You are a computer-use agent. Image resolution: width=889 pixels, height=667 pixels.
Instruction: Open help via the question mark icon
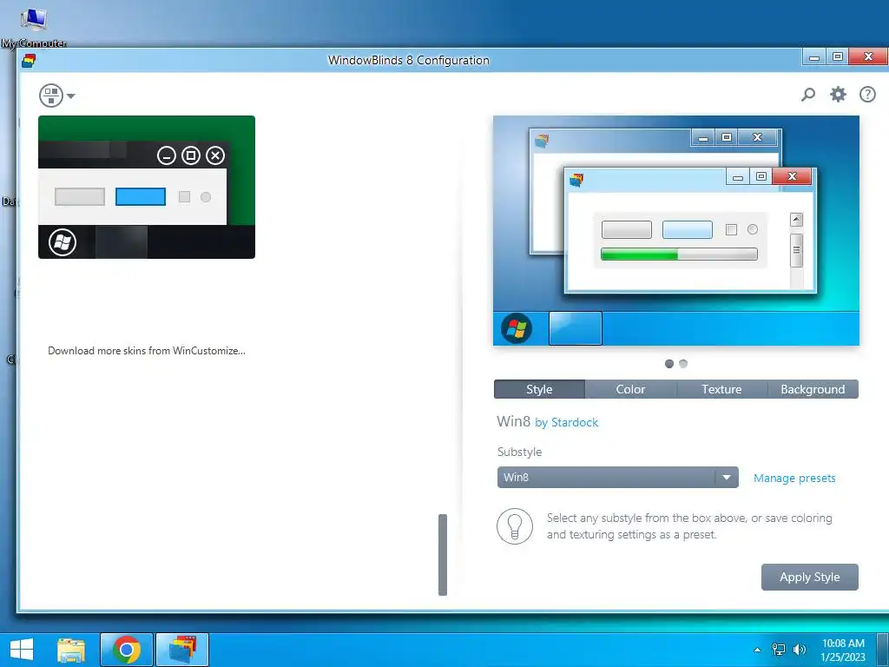click(867, 94)
